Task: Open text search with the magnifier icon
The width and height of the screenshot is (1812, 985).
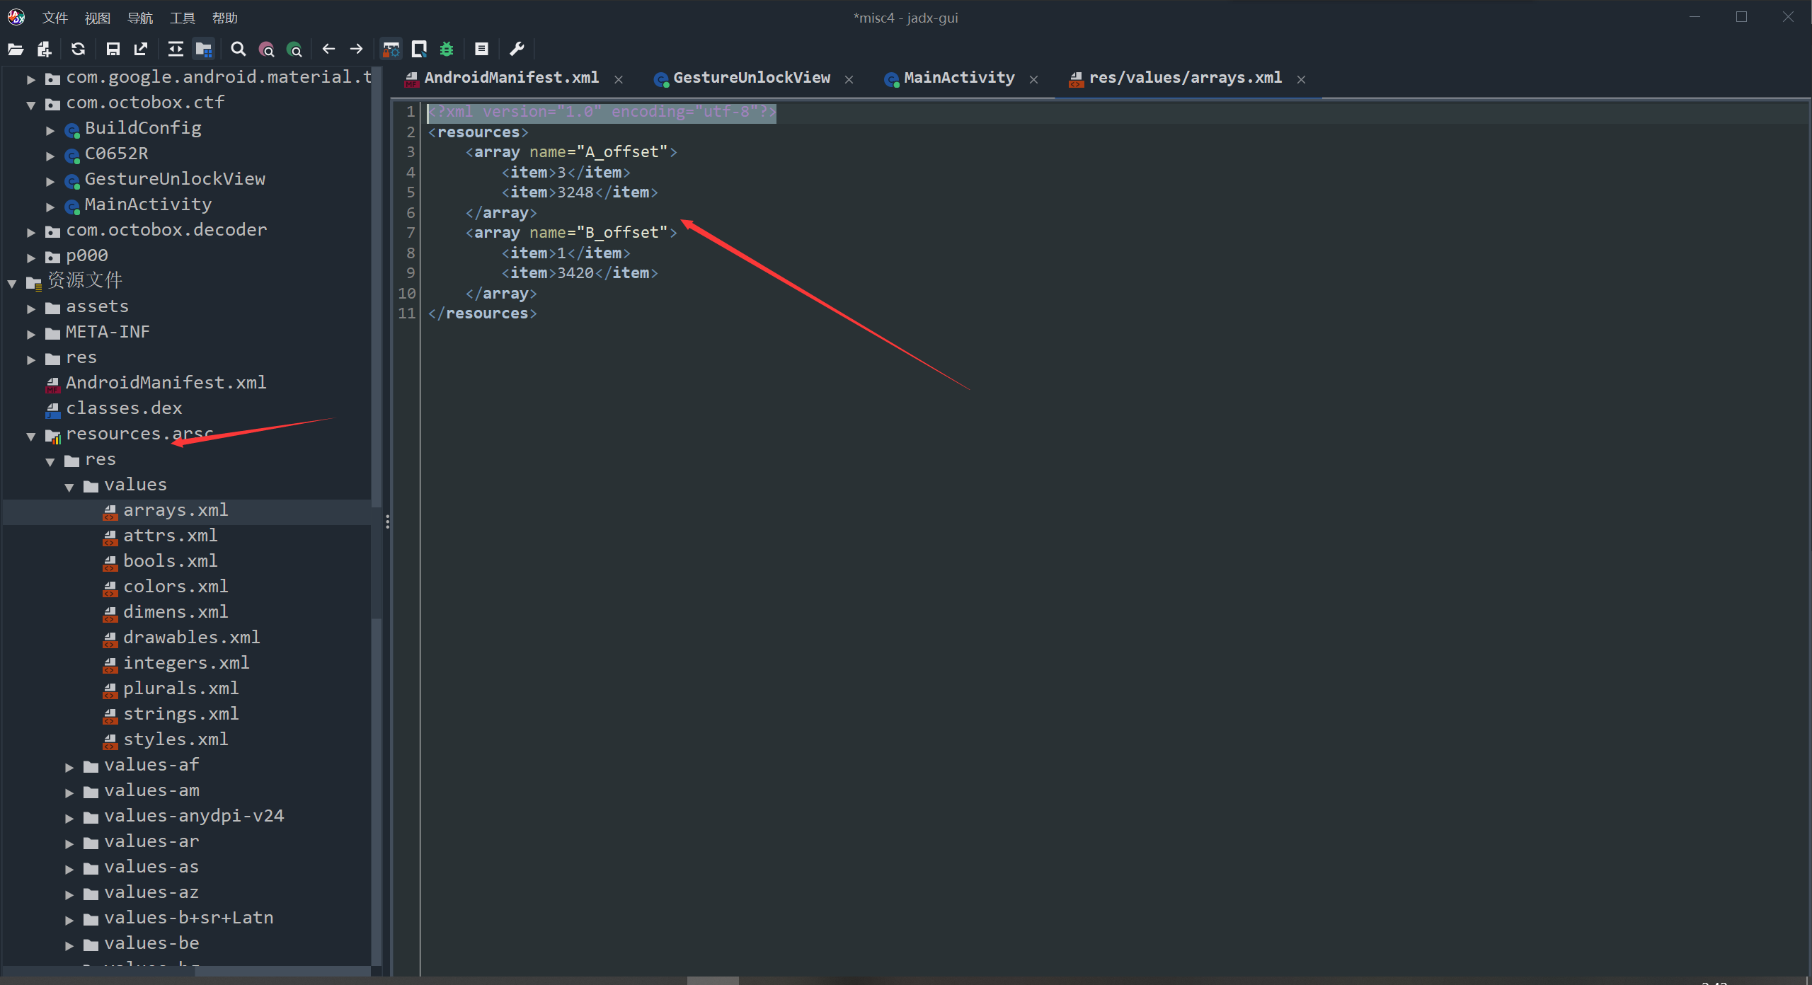Action: (x=238, y=49)
